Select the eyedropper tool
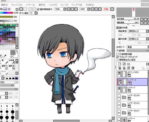This screenshot has height=122, width=149. (5, 56)
